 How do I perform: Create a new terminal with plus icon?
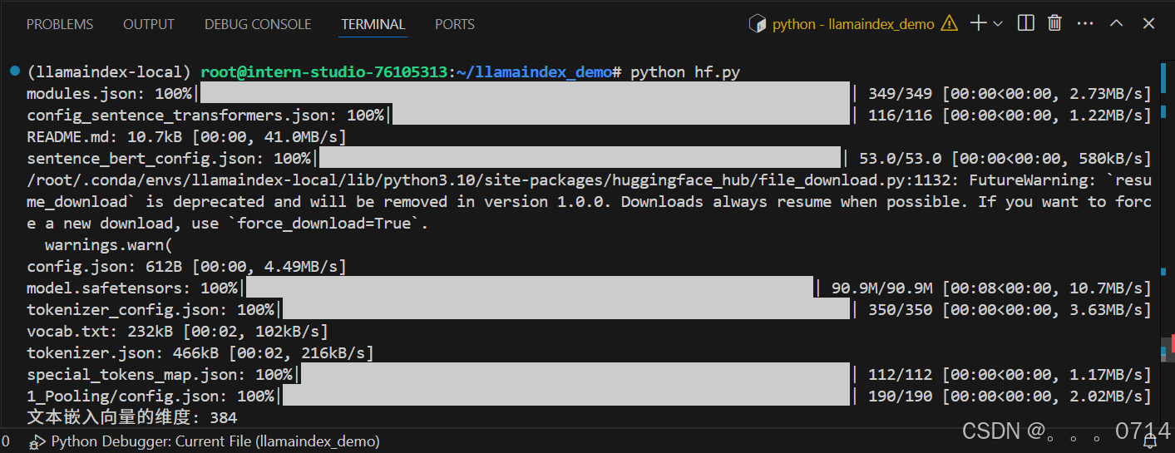coord(979,23)
